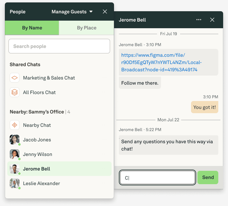Viewport: 228px width, 206px height.
Task: Click the Nearby Chat target icon
Action: click(15, 125)
